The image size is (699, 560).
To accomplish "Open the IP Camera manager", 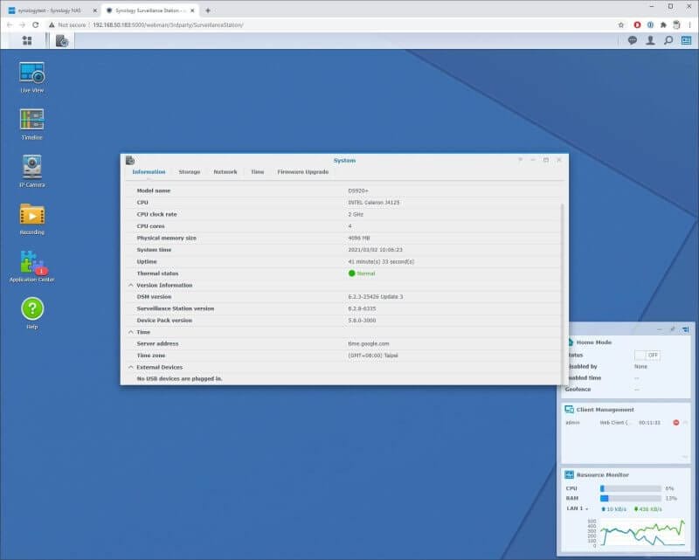I will 31,166.
